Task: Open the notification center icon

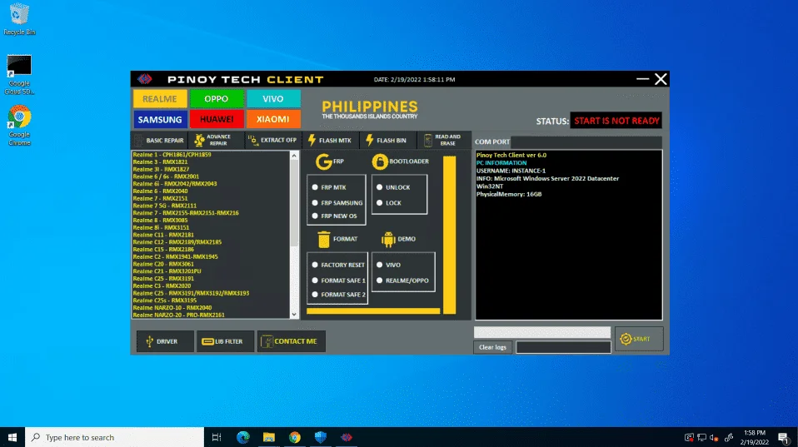Action: [x=784, y=438]
